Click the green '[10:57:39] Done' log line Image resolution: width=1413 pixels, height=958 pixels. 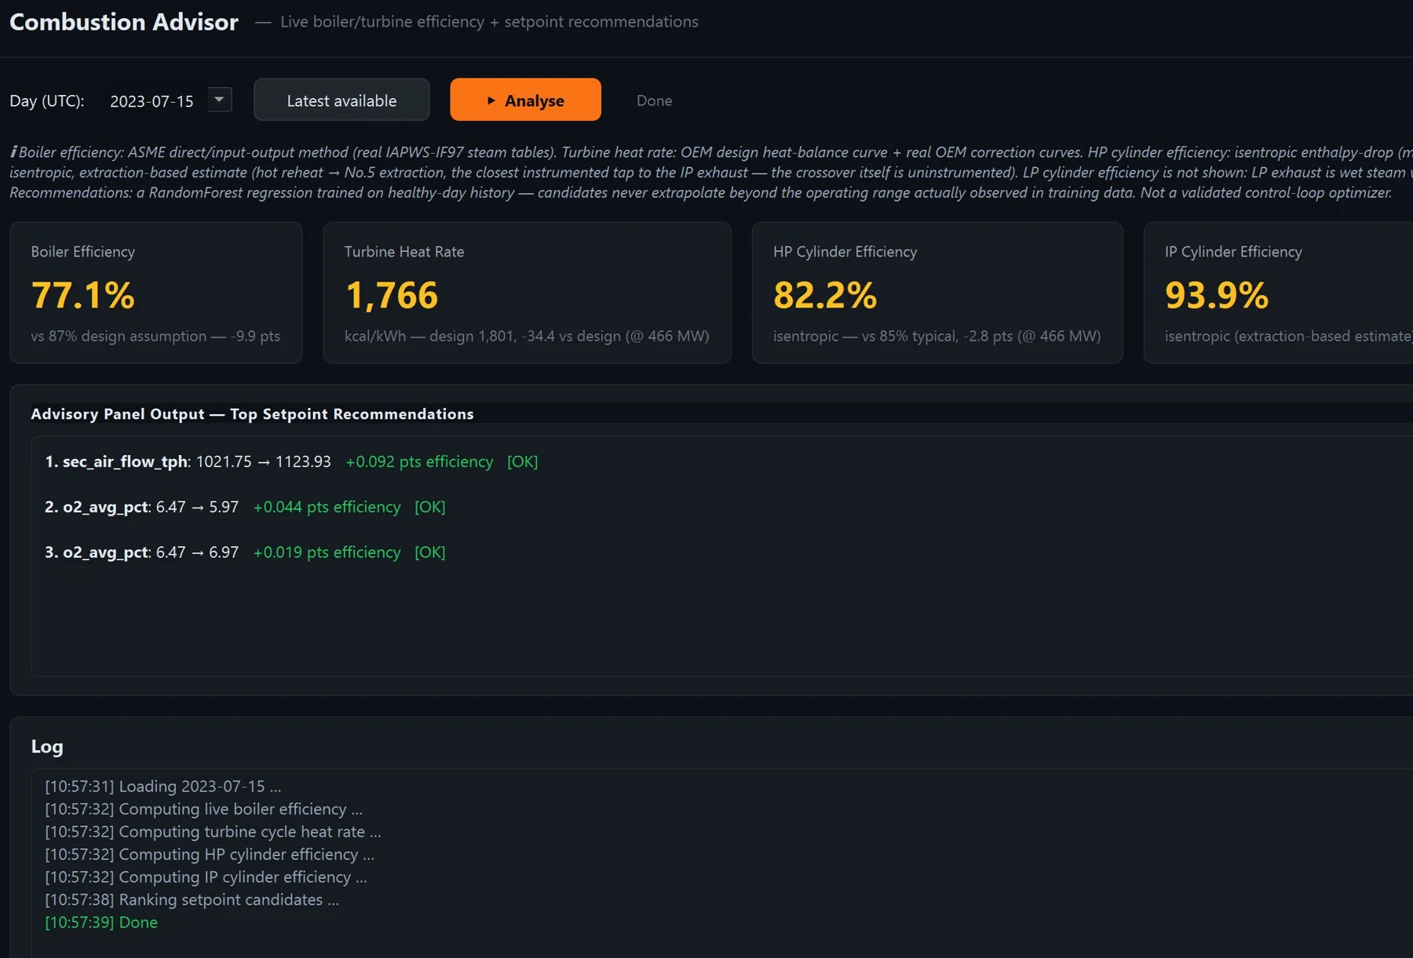(101, 923)
